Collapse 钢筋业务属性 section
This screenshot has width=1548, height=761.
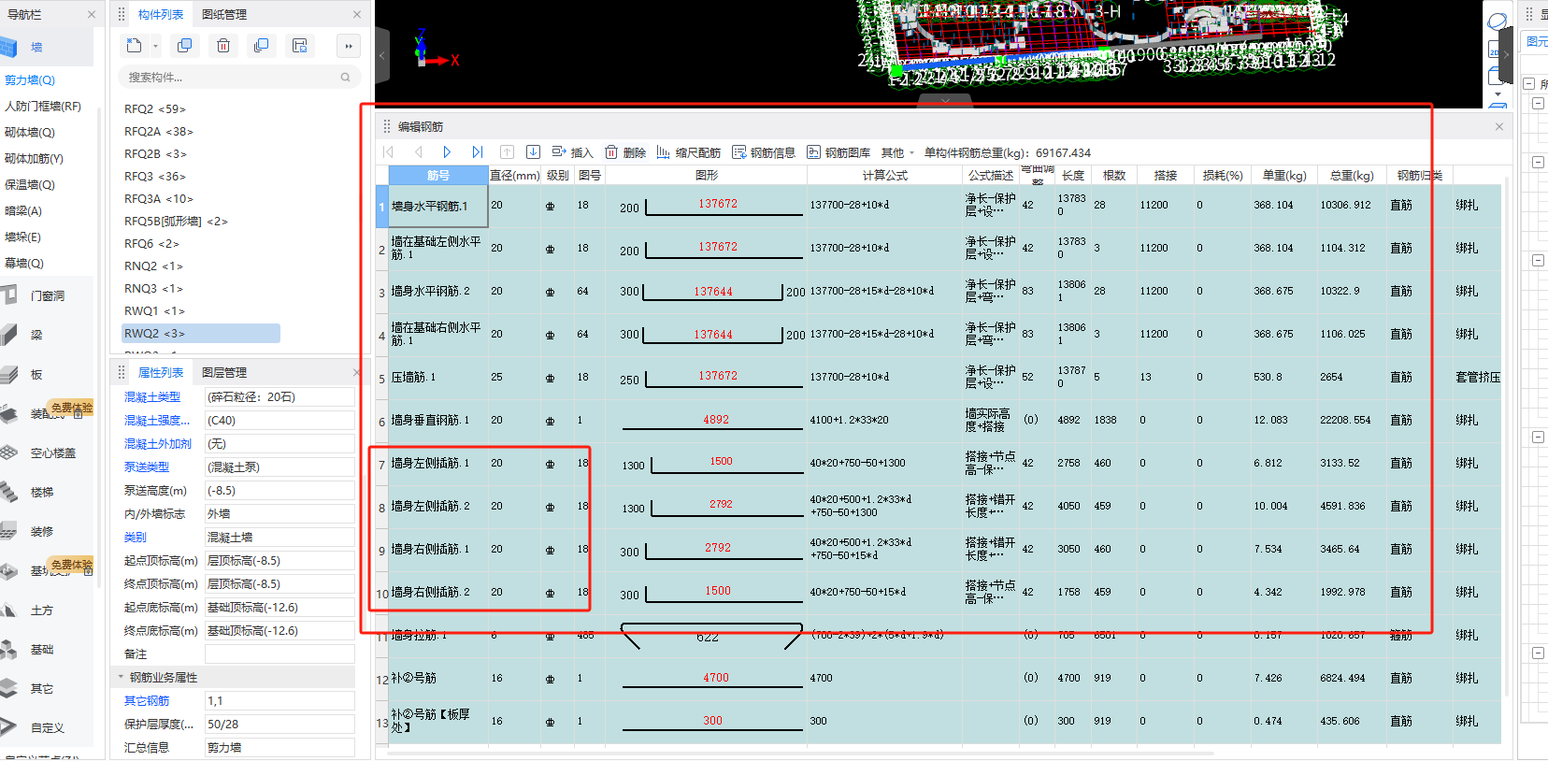point(121,677)
